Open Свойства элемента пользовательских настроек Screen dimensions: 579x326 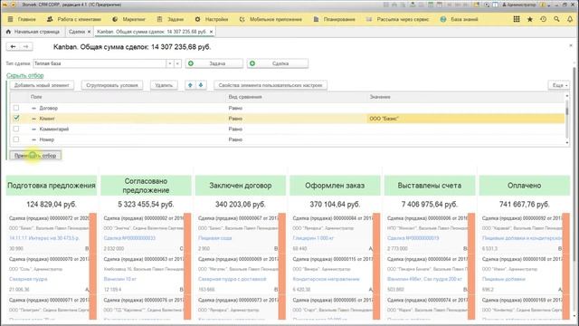coord(271,85)
